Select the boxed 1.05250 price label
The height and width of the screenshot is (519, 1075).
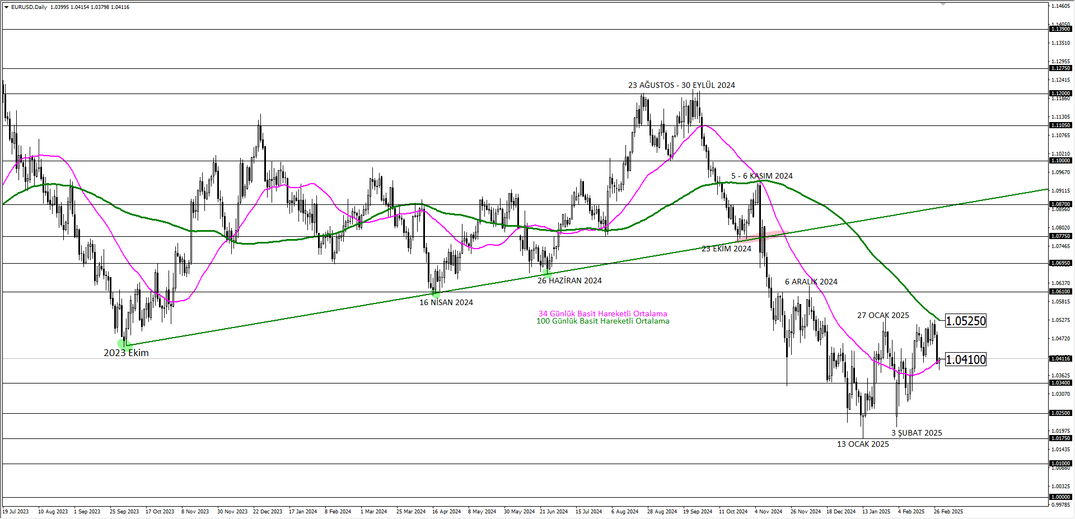coord(966,321)
